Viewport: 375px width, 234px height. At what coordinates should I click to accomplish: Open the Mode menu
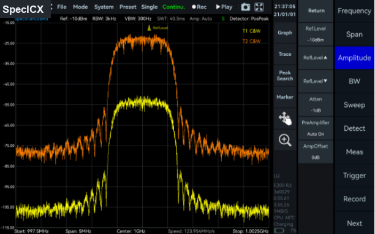[x=80, y=7]
